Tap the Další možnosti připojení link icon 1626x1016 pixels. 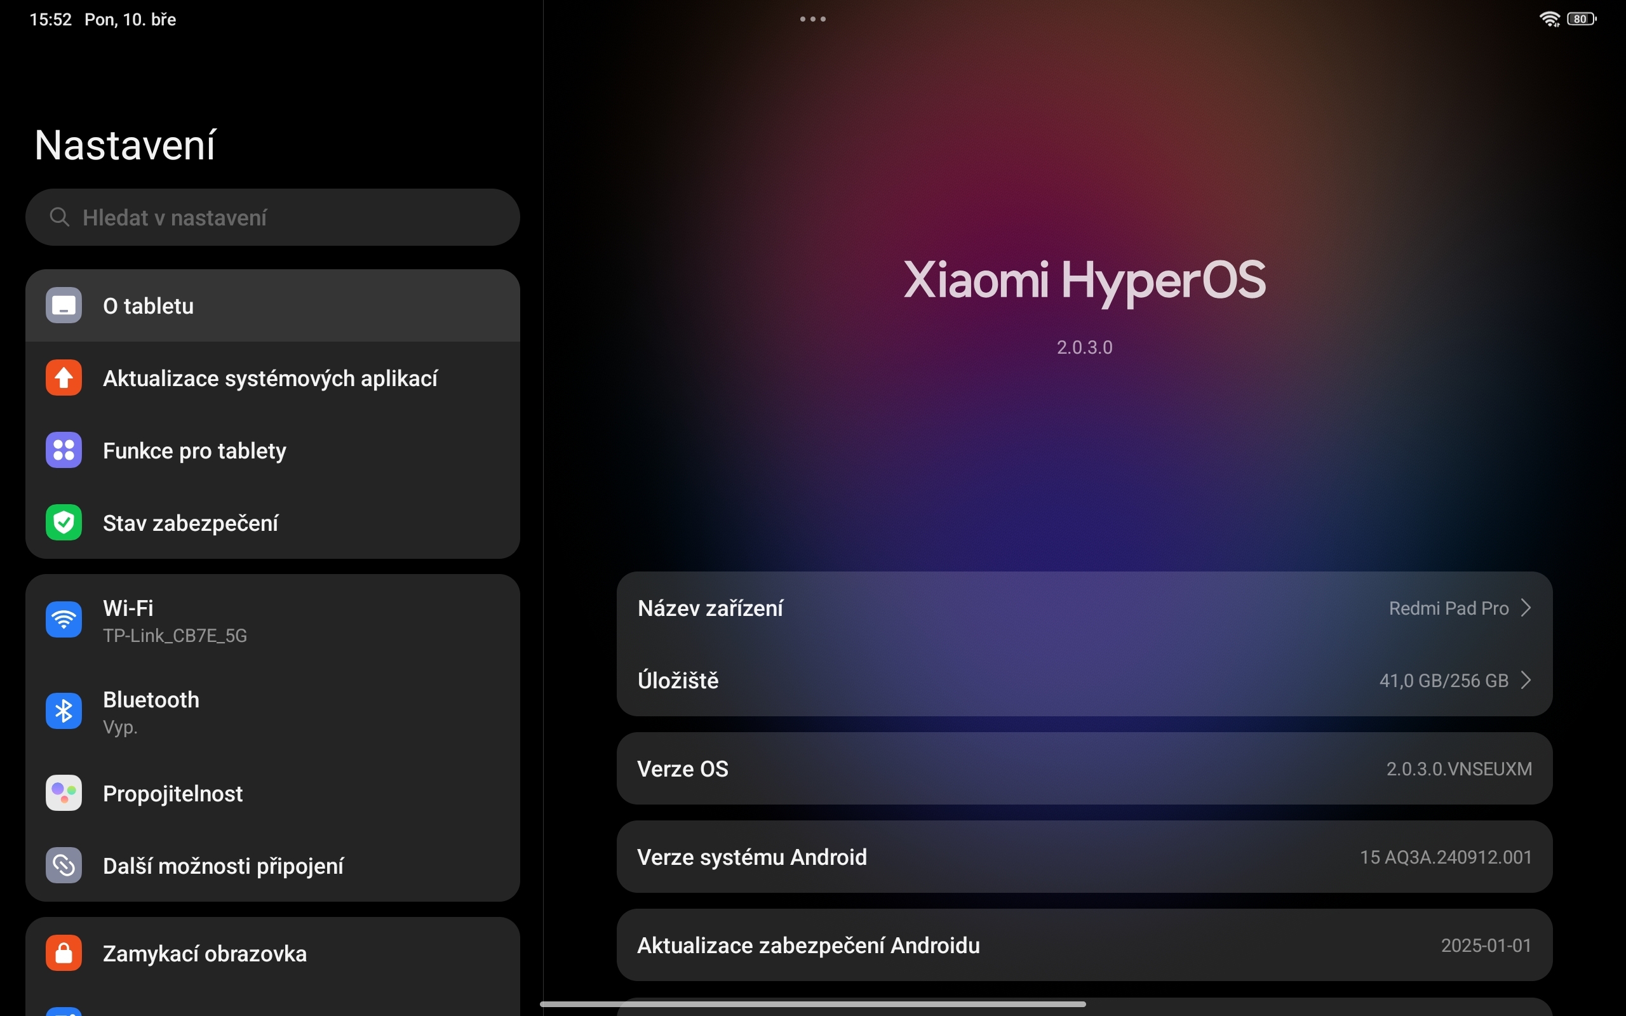click(64, 866)
